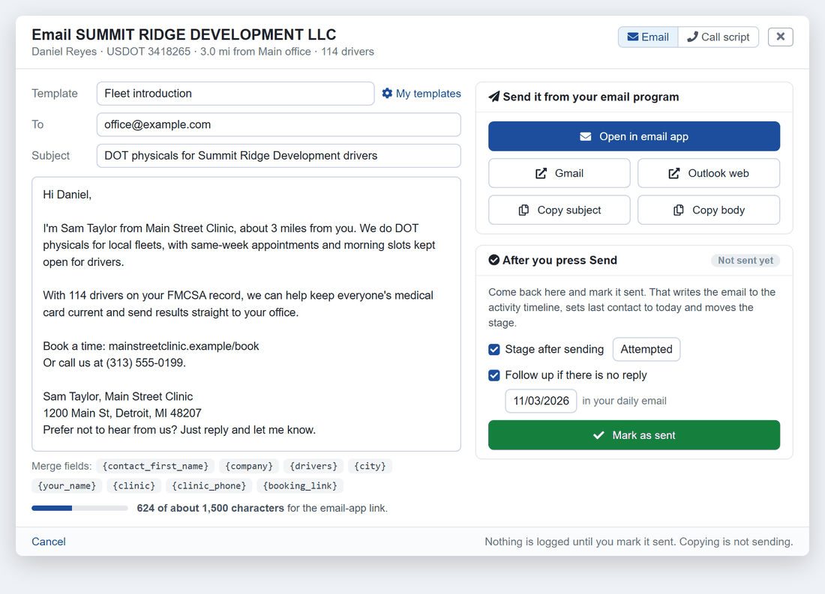Click the clipboard icon on Copy subject
Screen dimensions: 825x594
click(x=523, y=210)
